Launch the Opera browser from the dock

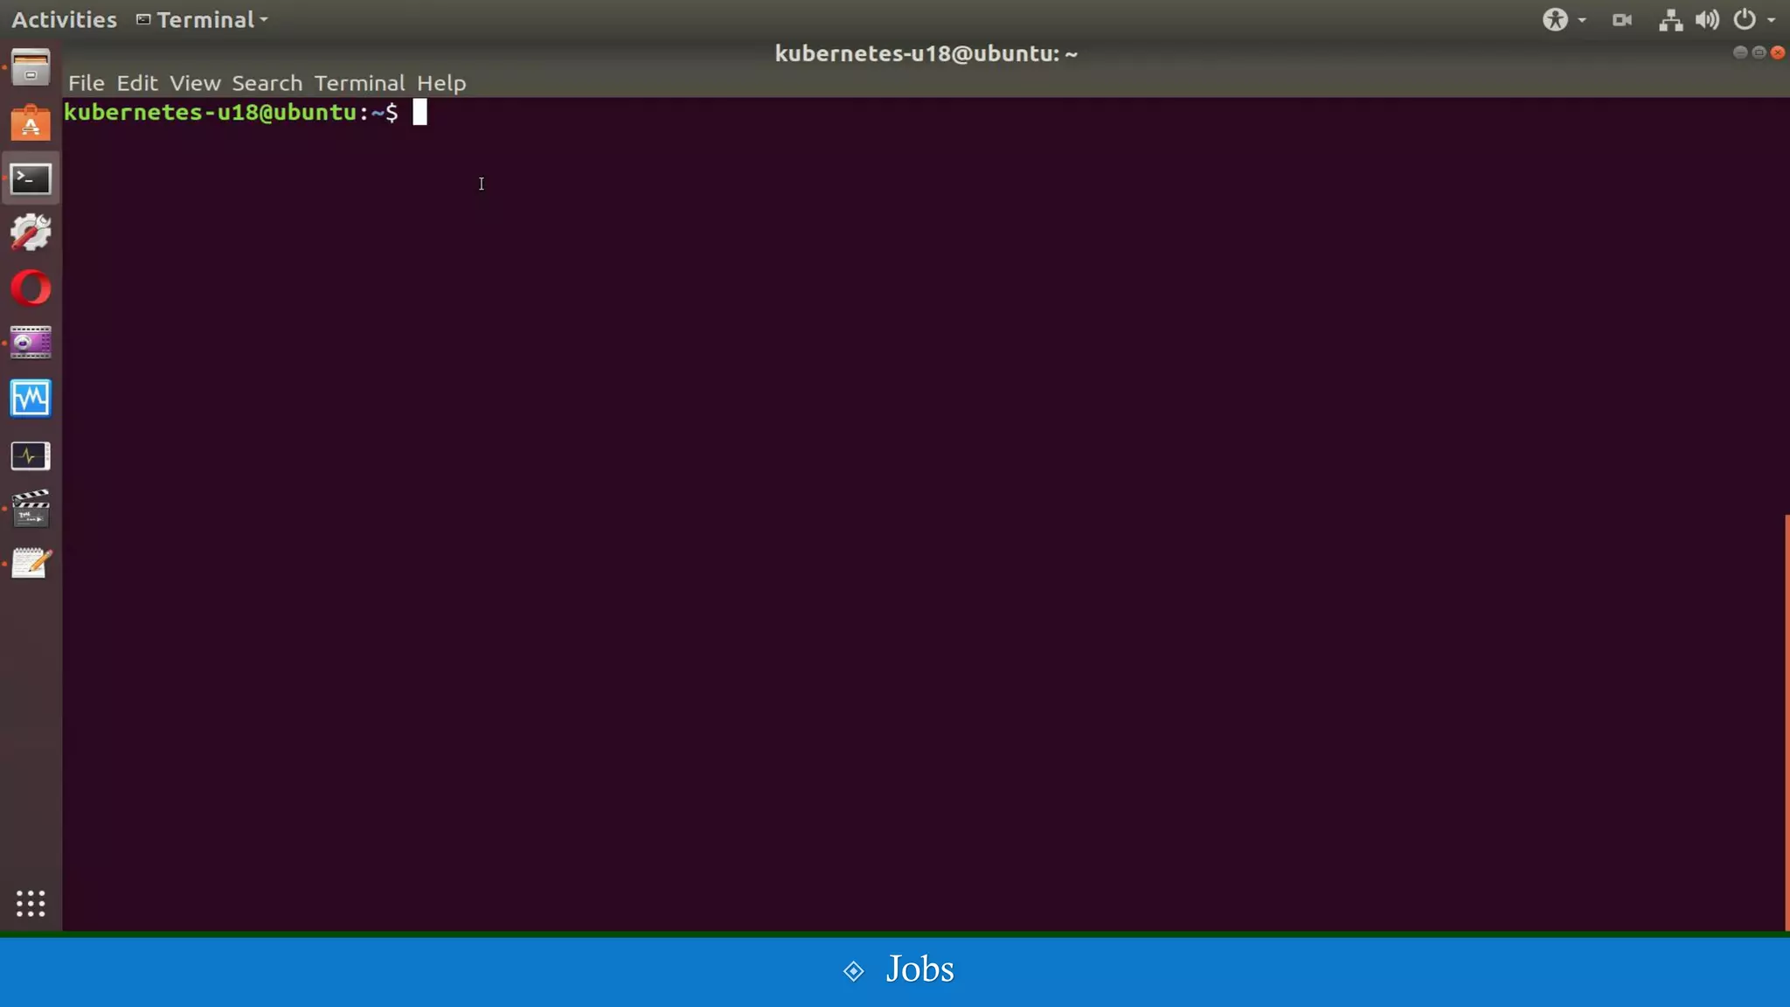pos(31,288)
